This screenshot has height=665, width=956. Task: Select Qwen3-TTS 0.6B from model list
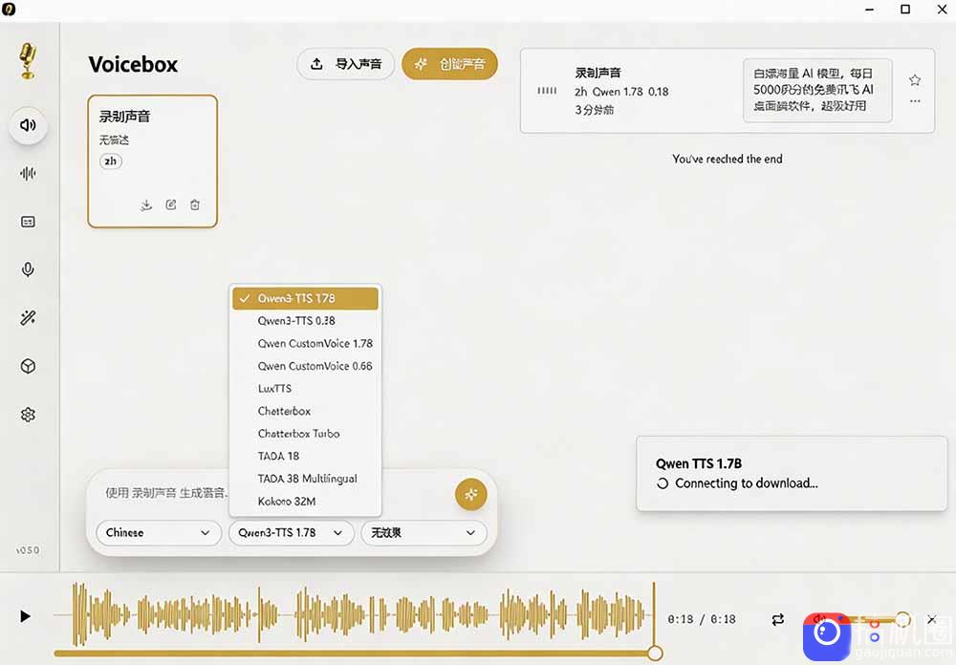(x=305, y=321)
